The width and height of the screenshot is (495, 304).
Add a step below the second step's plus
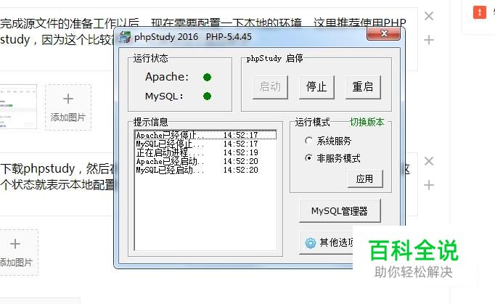tap(429, 185)
